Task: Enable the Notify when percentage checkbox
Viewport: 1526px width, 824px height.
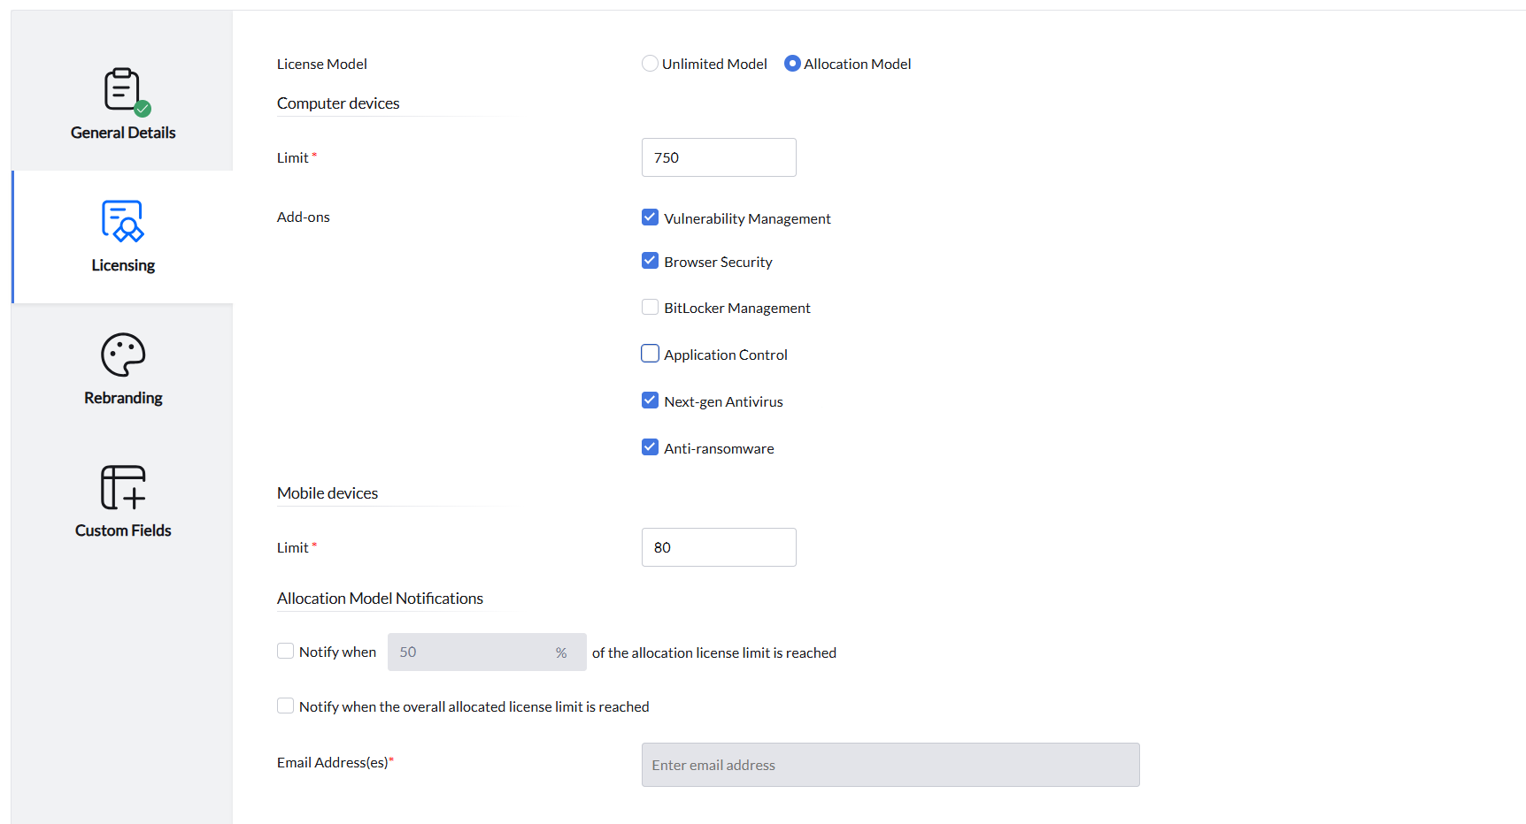Action: pos(286,652)
